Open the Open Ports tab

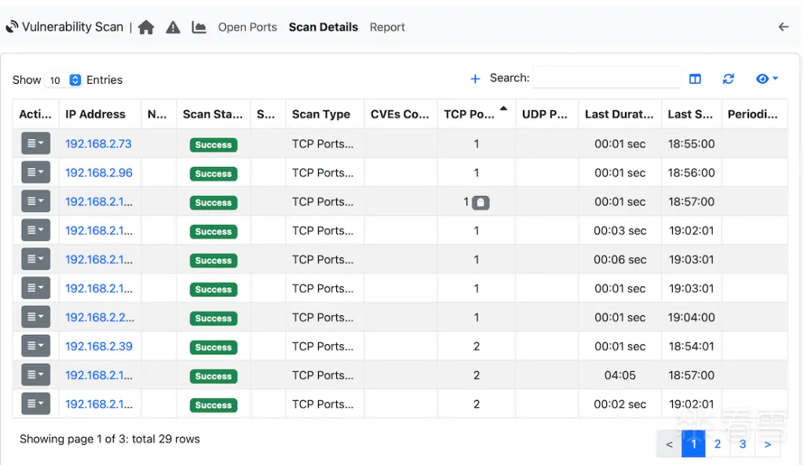(247, 27)
